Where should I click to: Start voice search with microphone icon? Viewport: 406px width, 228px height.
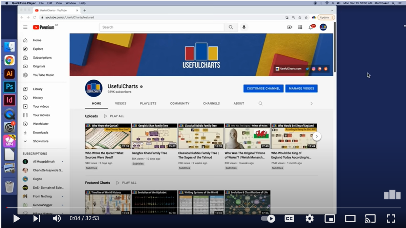[244, 27]
